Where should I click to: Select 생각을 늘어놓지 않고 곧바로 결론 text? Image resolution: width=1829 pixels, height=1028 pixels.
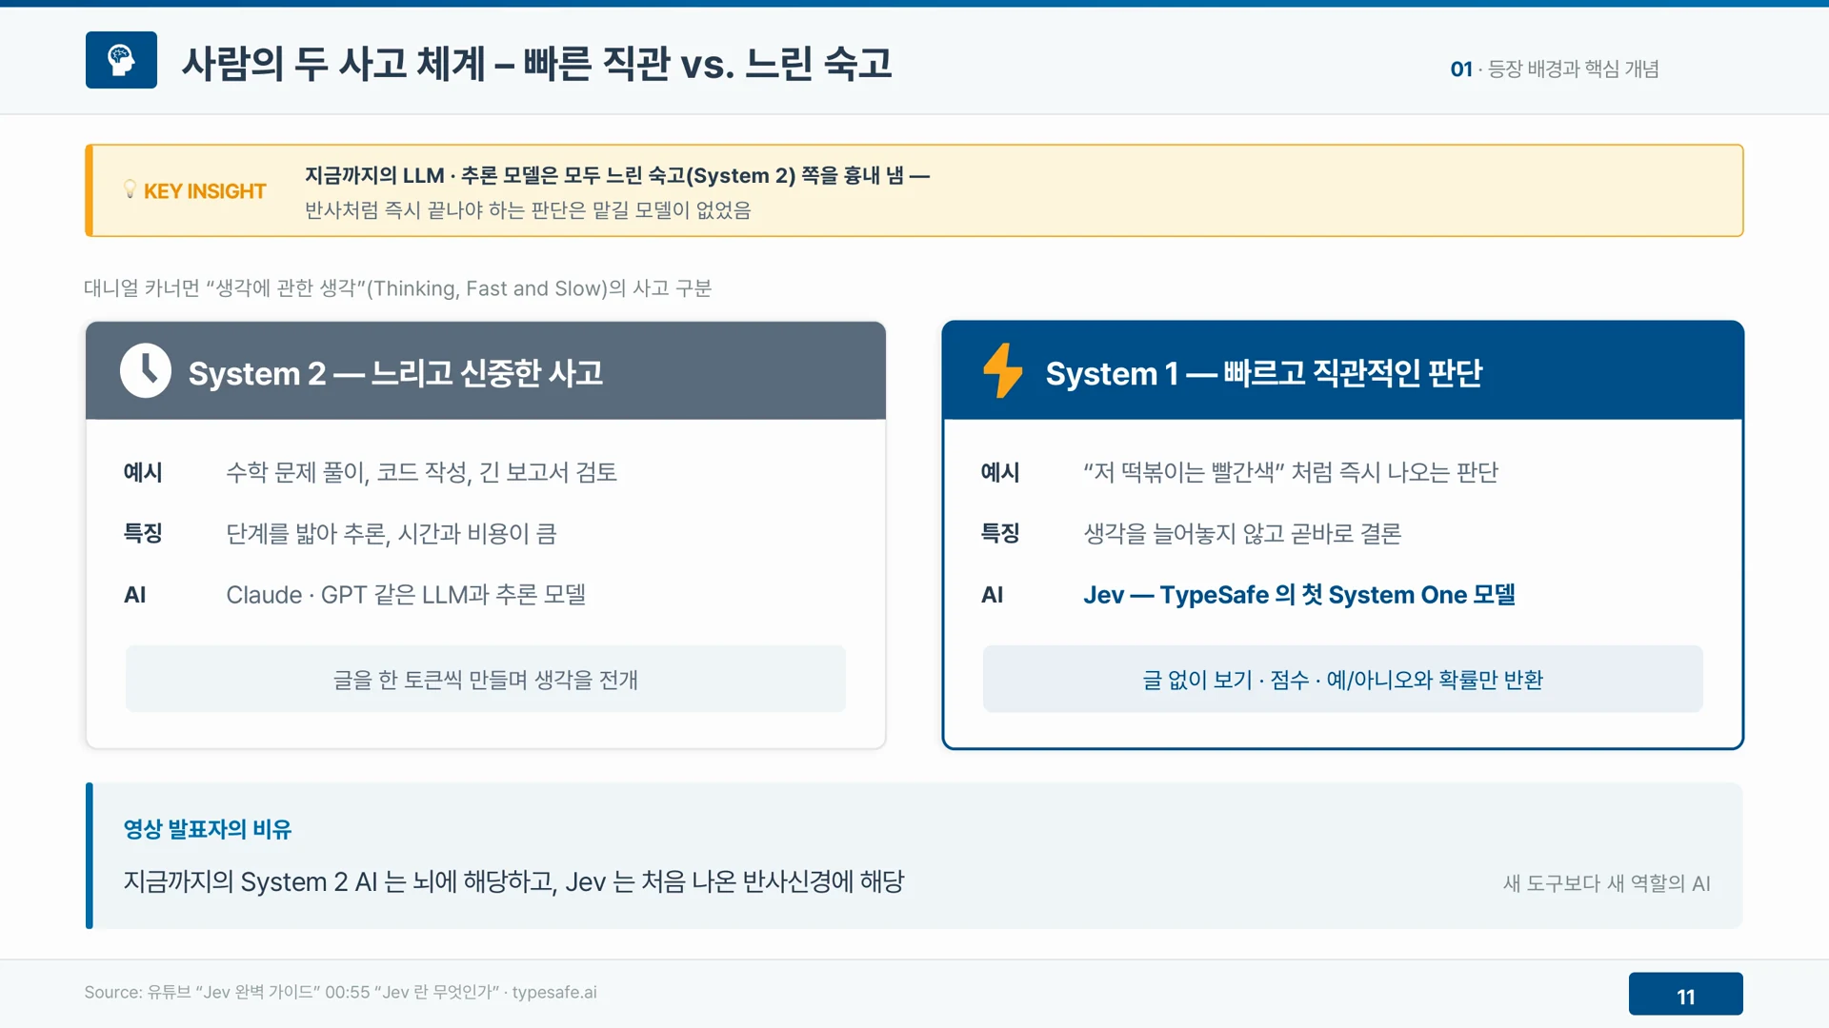[x=1242, y=533]
